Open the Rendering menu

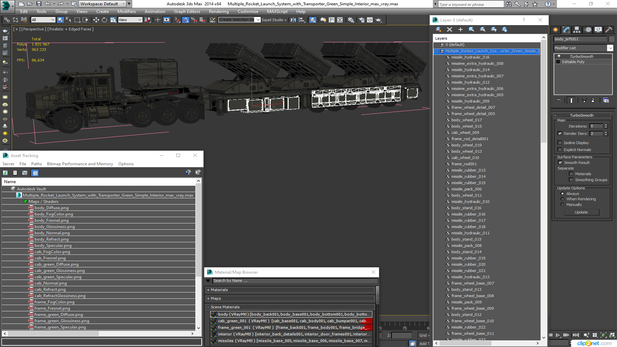219,12
